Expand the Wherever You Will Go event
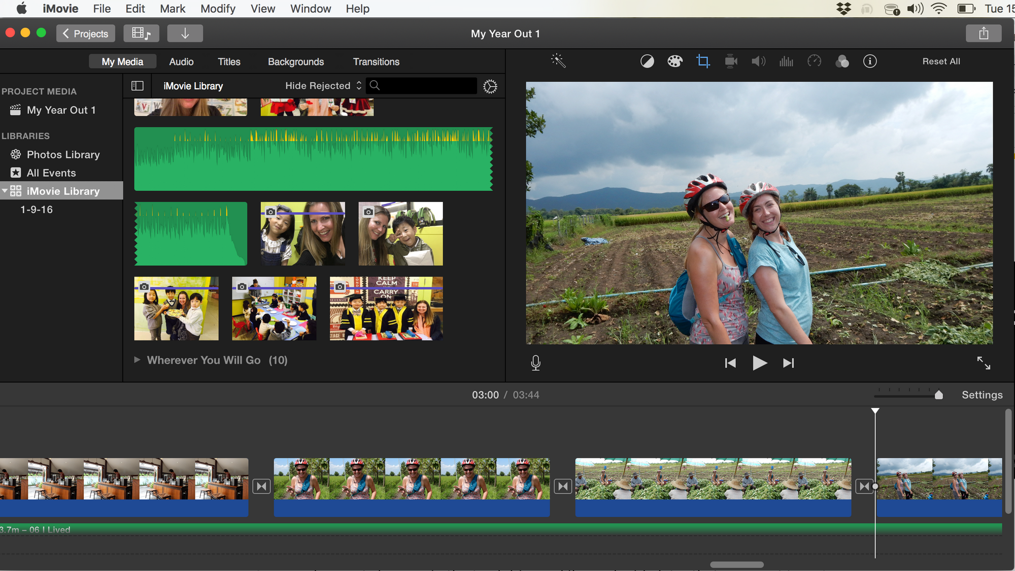 (137, 360)
